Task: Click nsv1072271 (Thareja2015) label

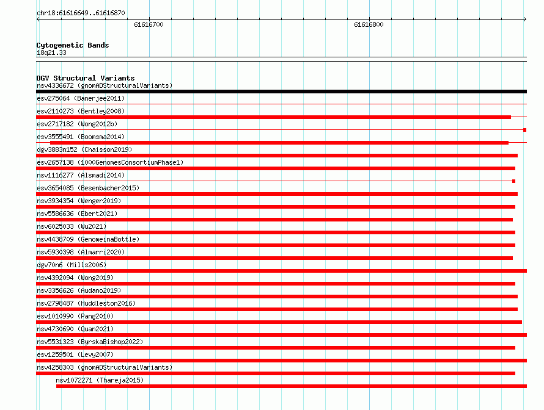Action: click(x=100, y=380)
